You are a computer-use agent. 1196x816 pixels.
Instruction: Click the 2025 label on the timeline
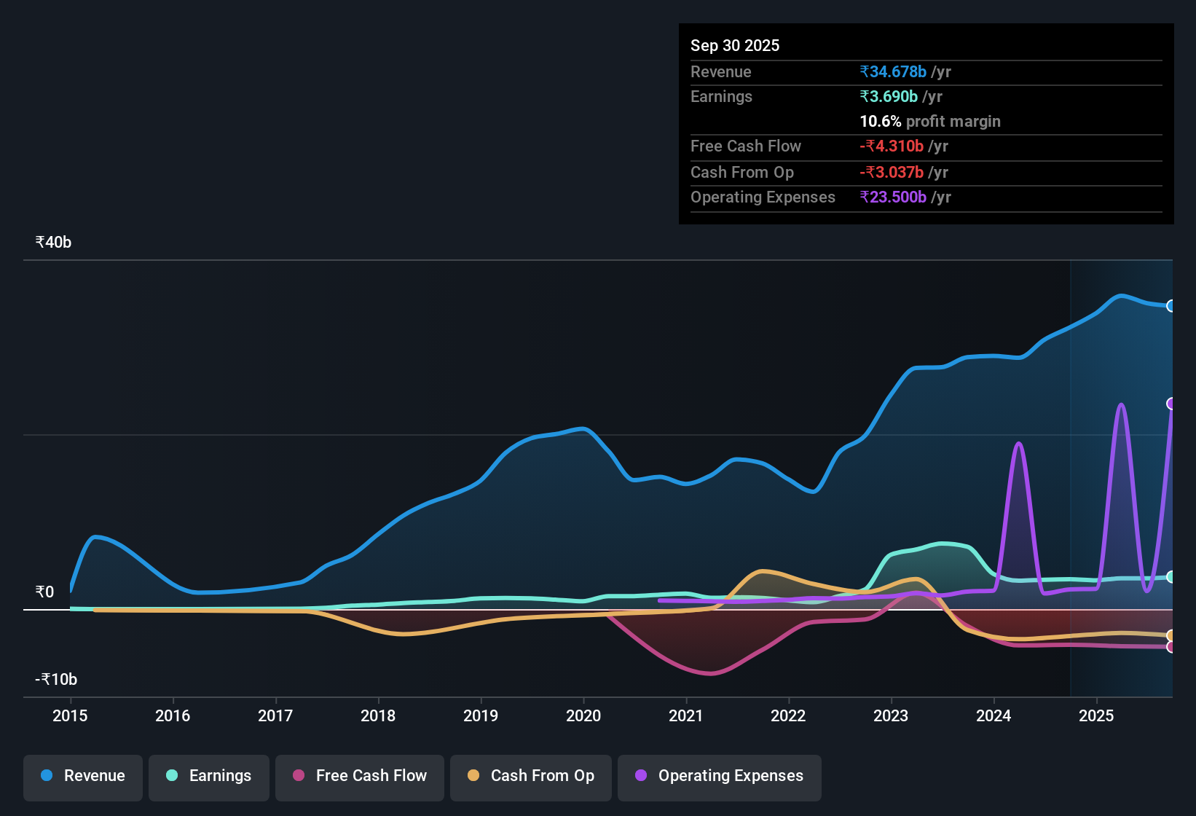[x=1097, y=716]
